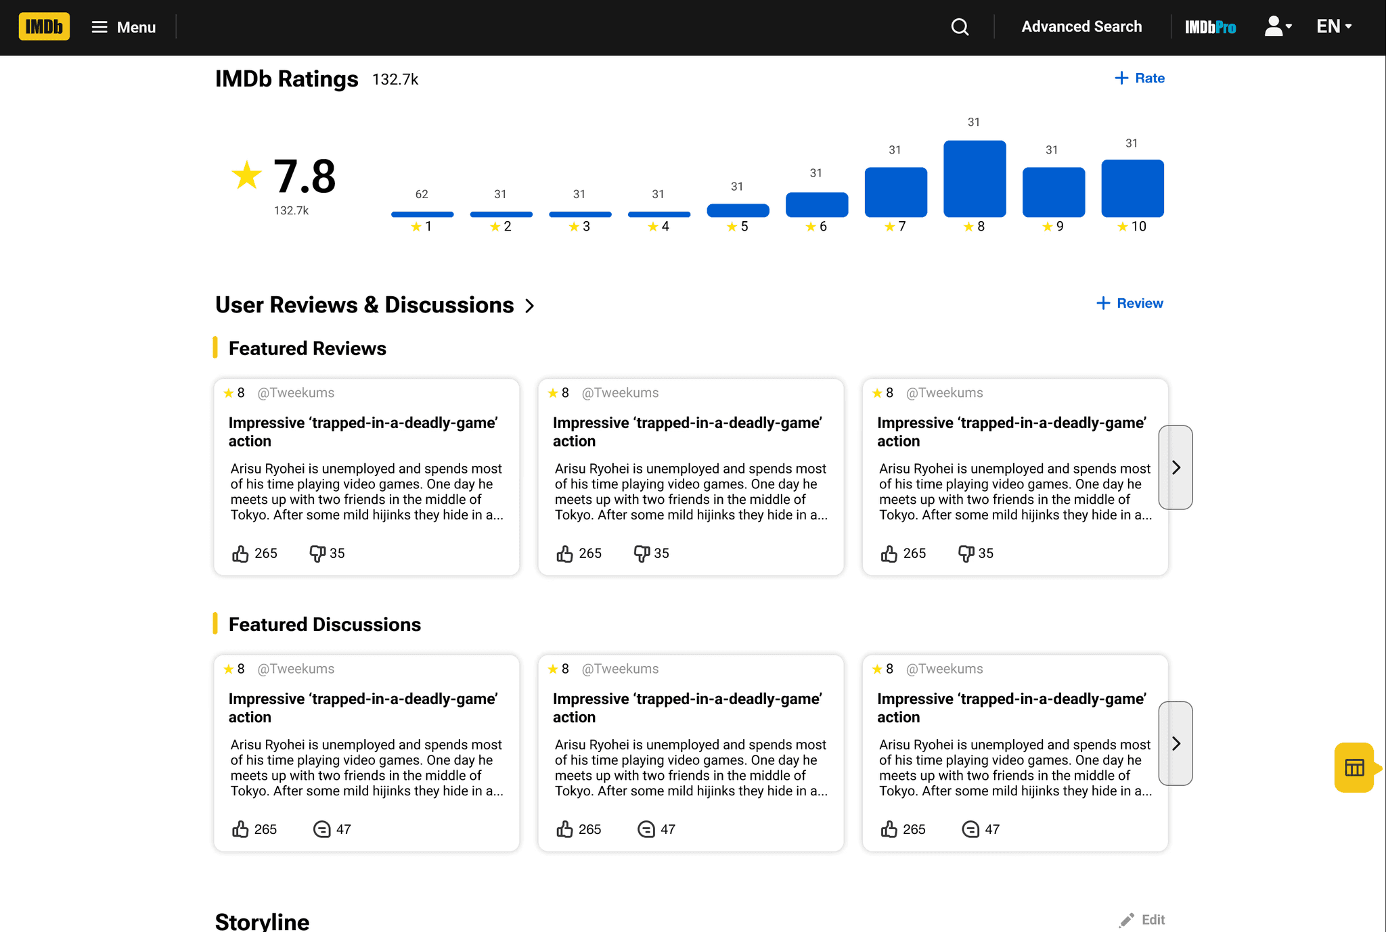Add a Review via plus link
This screenshot has height=932, width=1386.
pyautogui.click(x=1130, y=304)
